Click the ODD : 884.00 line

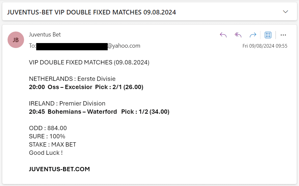click(48, 128)
